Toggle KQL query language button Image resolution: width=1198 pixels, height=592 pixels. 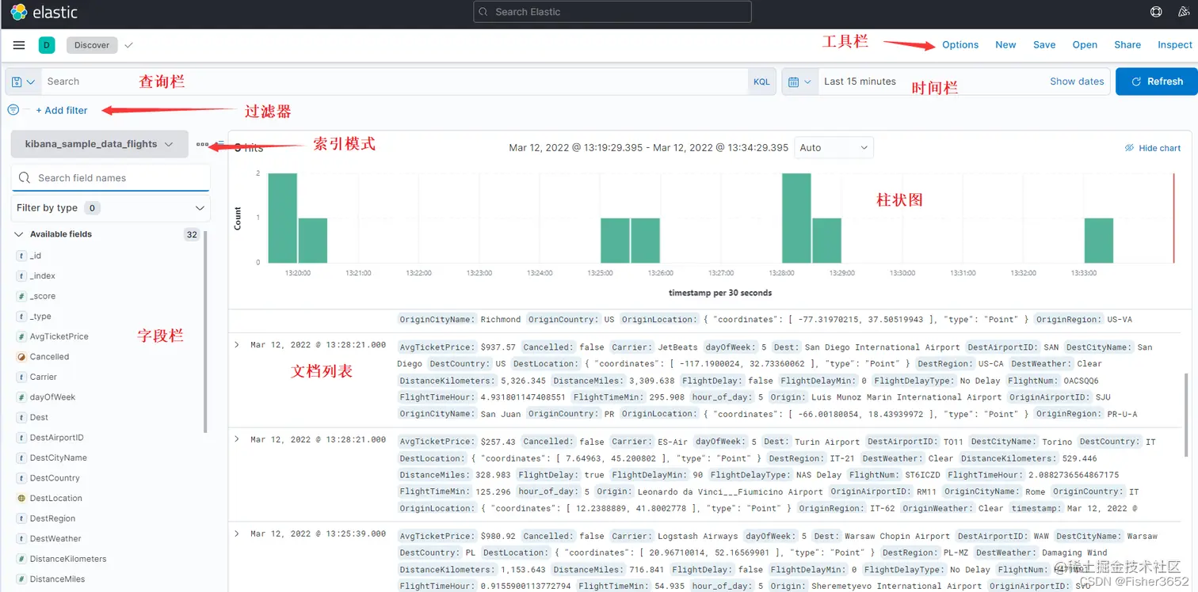(761, 82)
